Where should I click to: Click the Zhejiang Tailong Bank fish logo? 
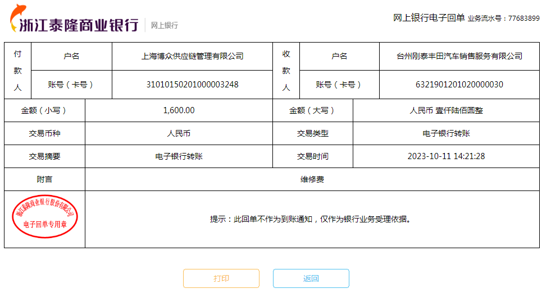[x=17, y=16]
